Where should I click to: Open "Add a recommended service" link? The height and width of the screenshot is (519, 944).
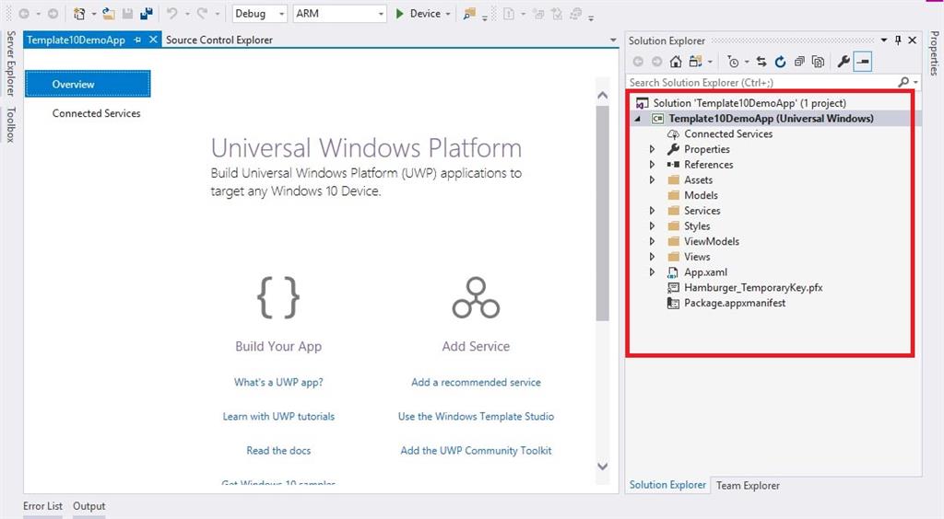coord(477,382)
